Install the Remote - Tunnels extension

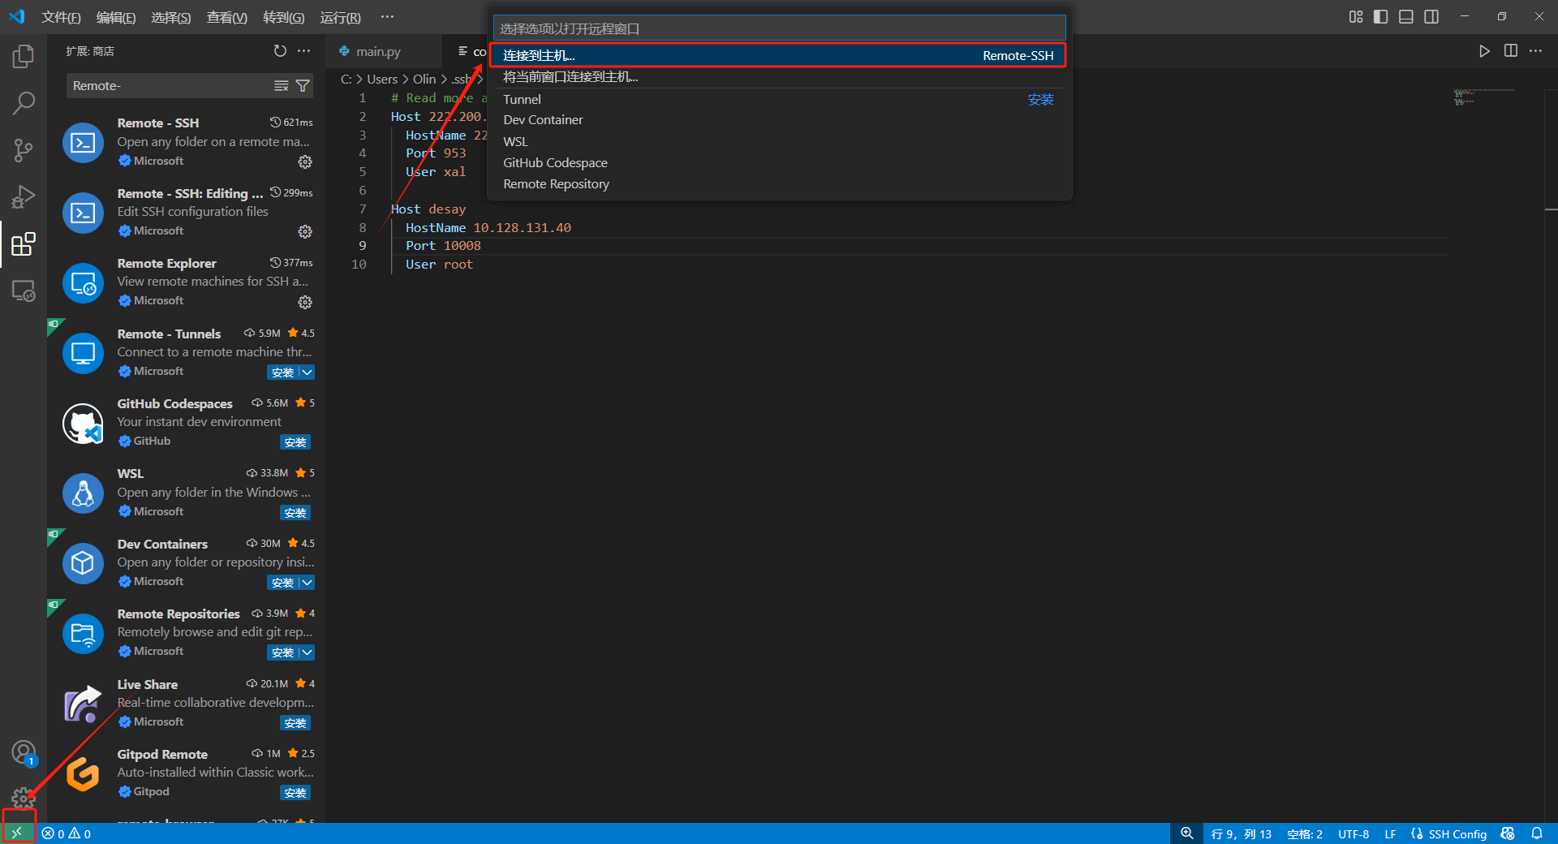click(283, 372)
